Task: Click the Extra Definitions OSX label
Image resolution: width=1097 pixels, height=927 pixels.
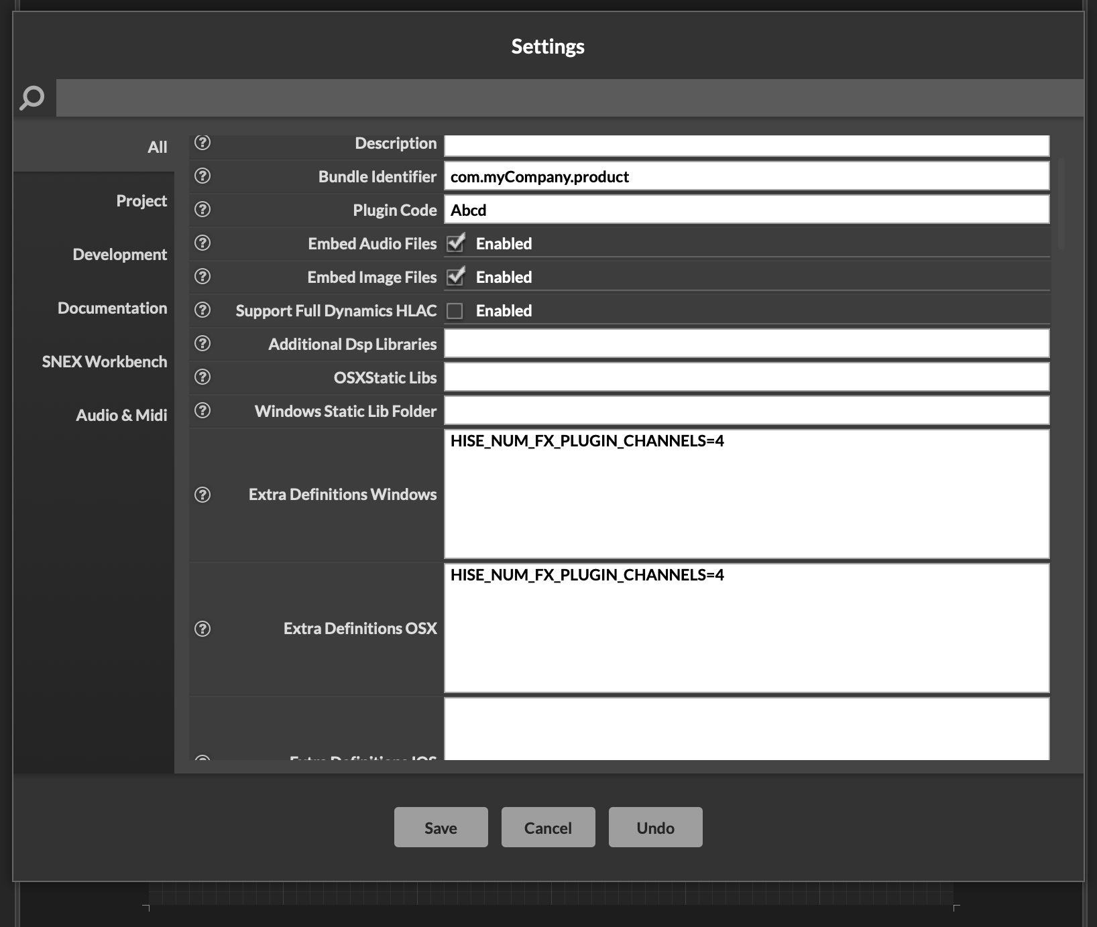Action: click(x=360, y=628)
